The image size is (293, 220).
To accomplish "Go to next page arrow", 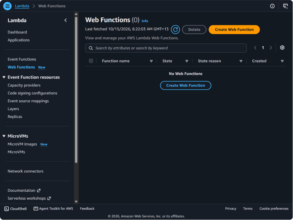I will tap(271, 48).
